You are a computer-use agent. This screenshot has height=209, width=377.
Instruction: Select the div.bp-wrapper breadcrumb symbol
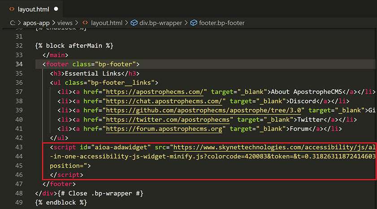(x=160, y=23)
